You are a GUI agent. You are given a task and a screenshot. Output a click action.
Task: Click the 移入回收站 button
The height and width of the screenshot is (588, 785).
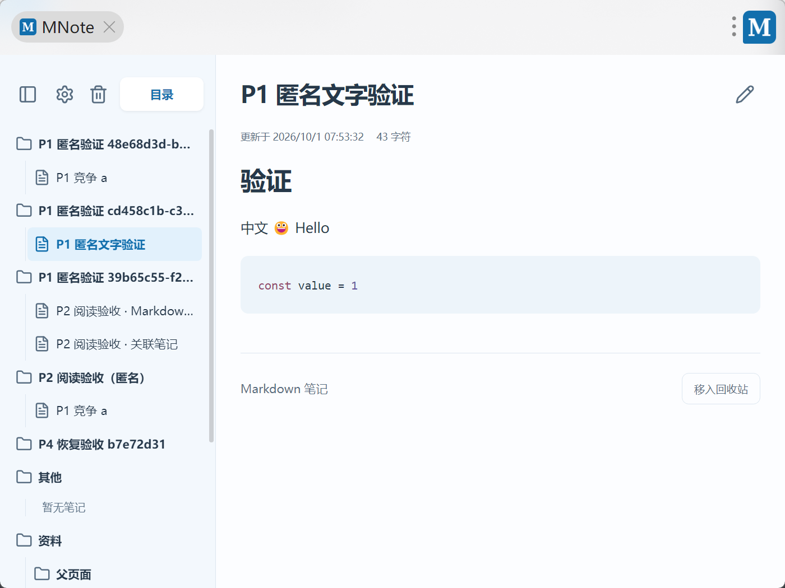click(721, 389)
